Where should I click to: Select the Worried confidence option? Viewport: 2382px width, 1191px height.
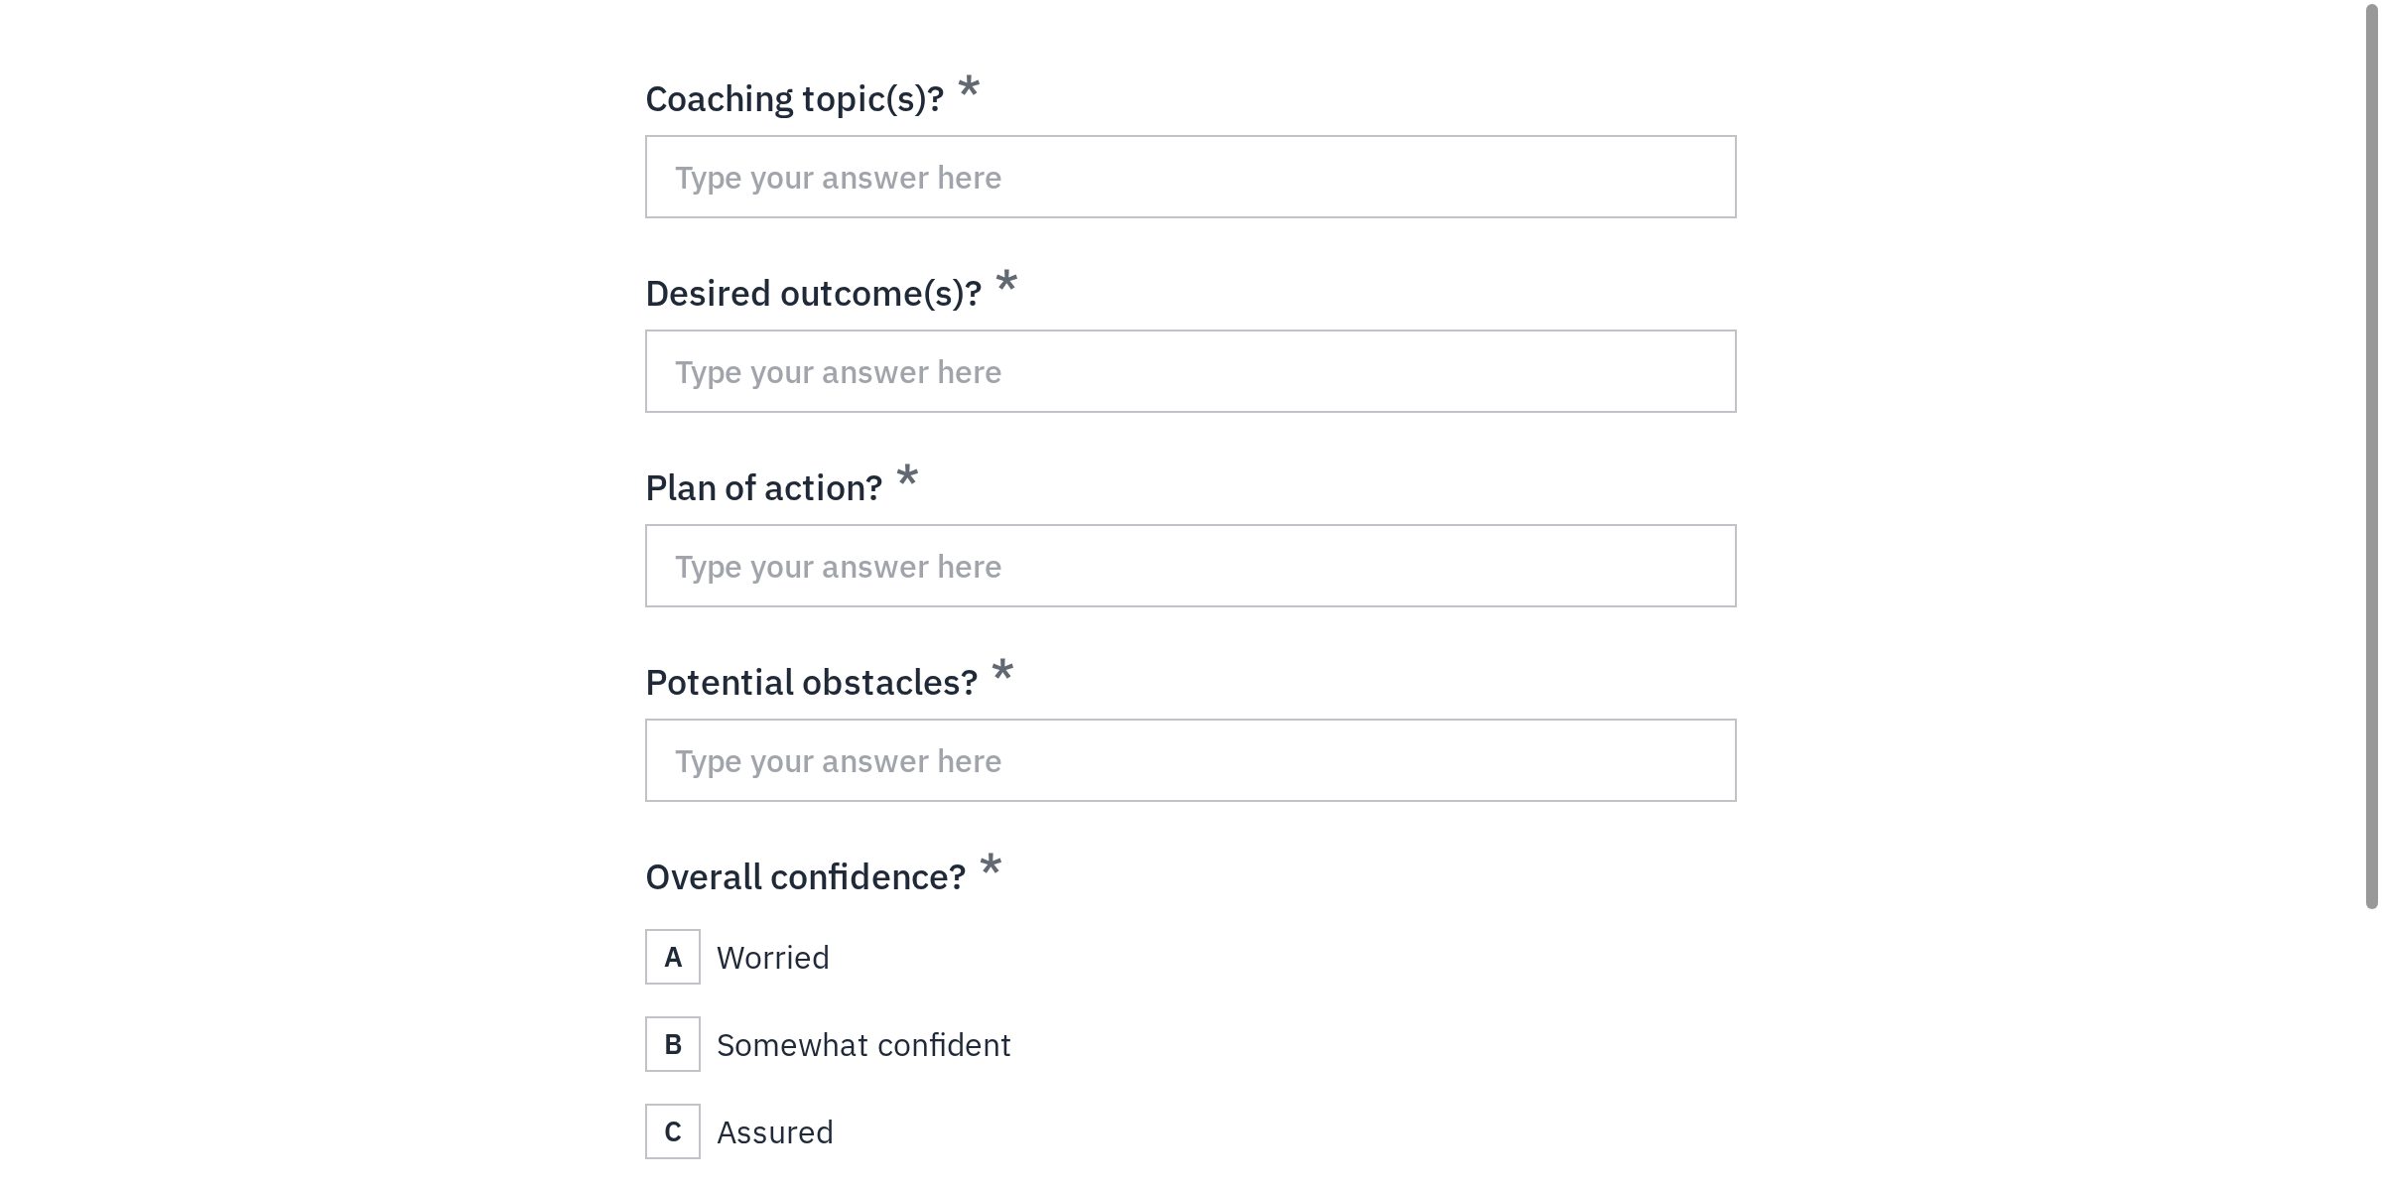(773, 957)
